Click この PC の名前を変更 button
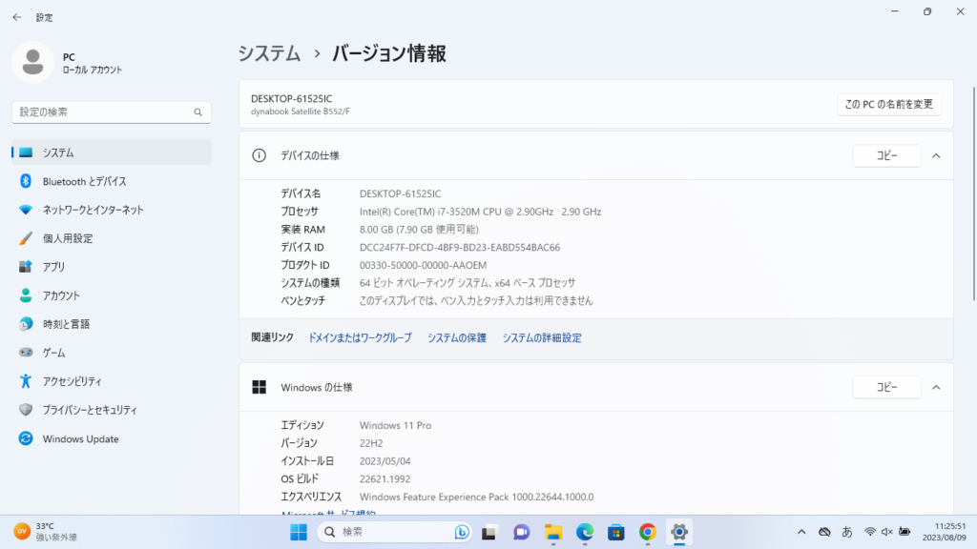This screenshot has height=549, width=977. 888,104
